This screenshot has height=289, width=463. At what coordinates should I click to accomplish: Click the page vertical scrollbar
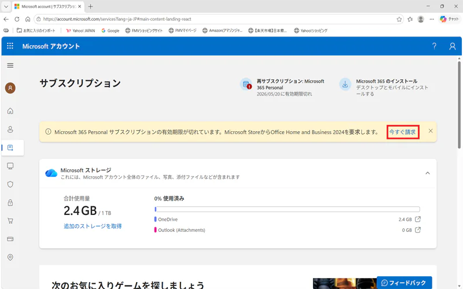(x=459, y=105)
